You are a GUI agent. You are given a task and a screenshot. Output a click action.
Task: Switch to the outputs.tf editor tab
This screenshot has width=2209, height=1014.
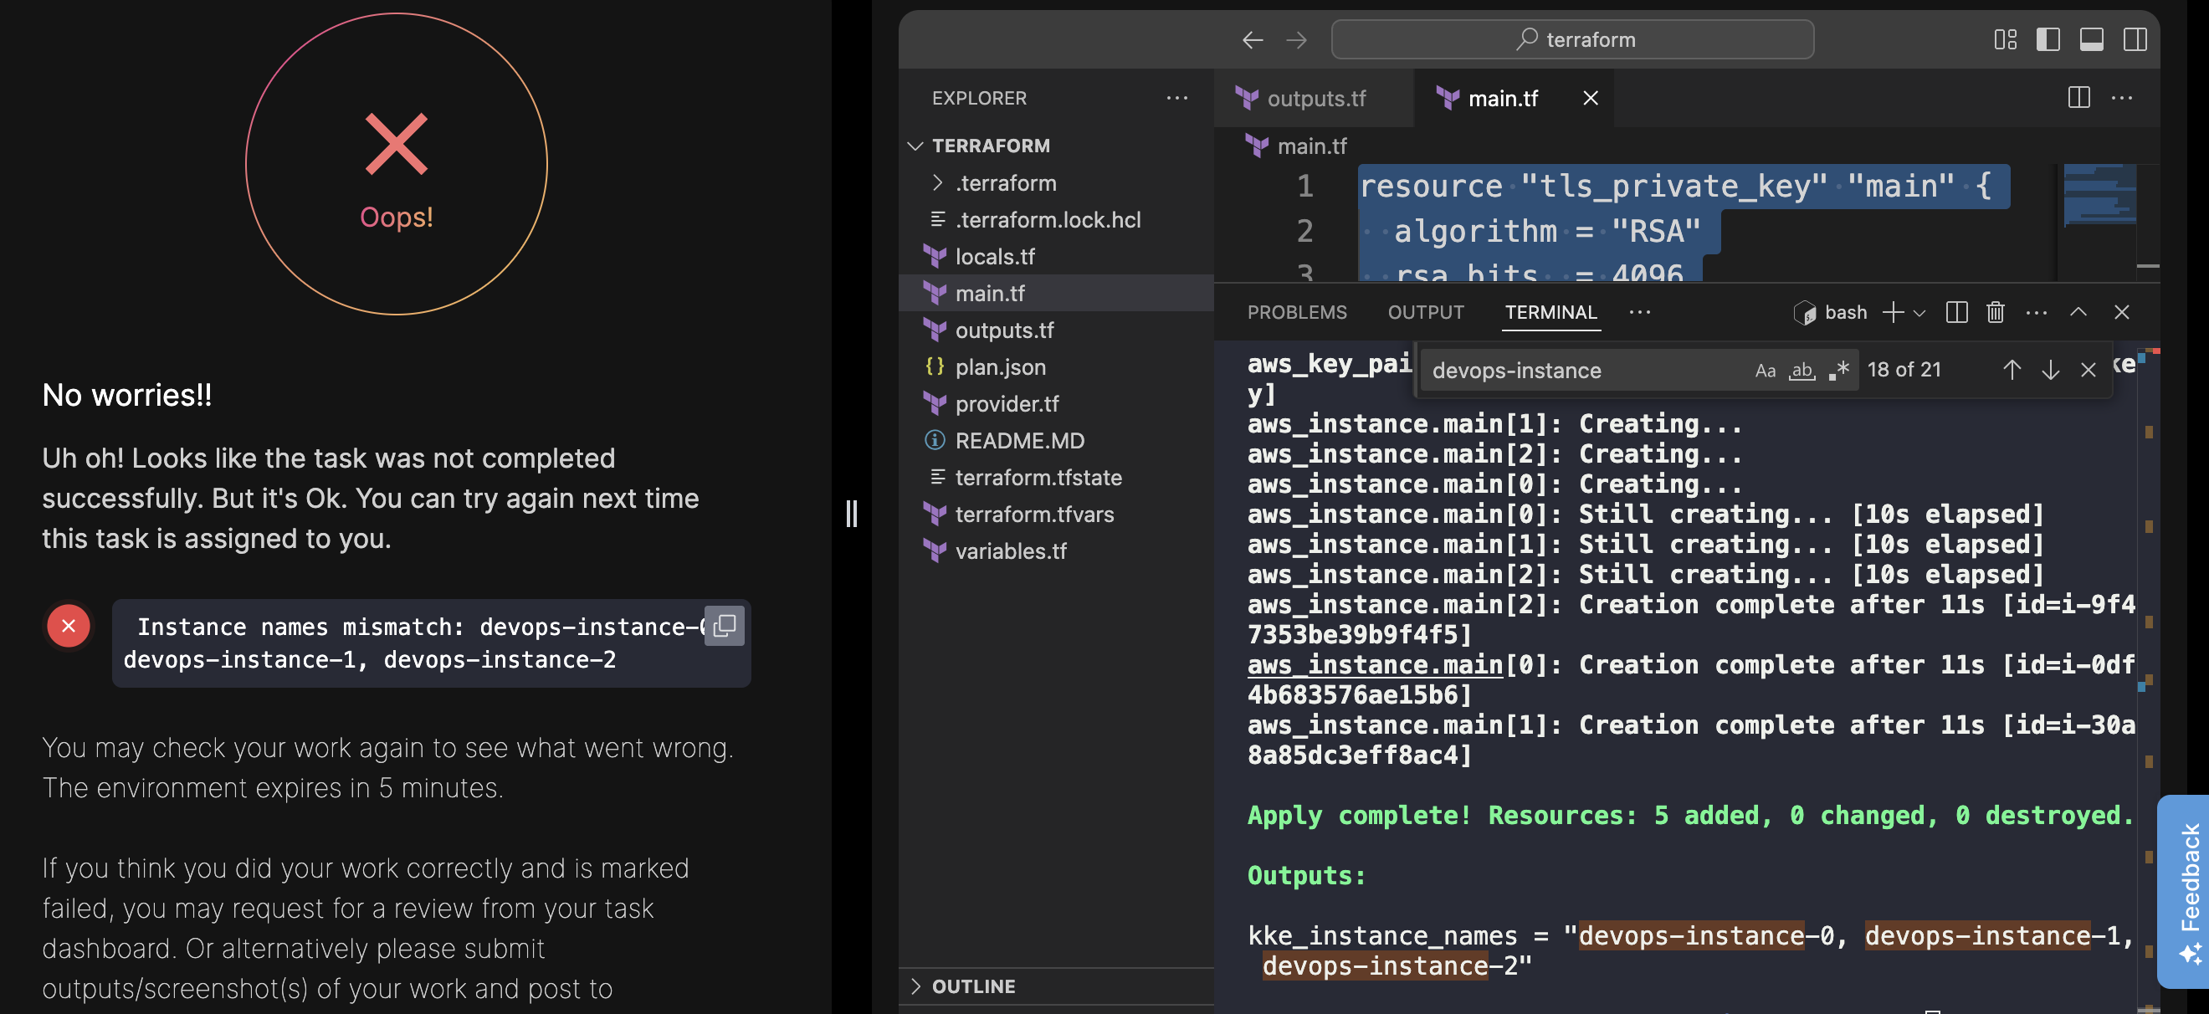1315,99
